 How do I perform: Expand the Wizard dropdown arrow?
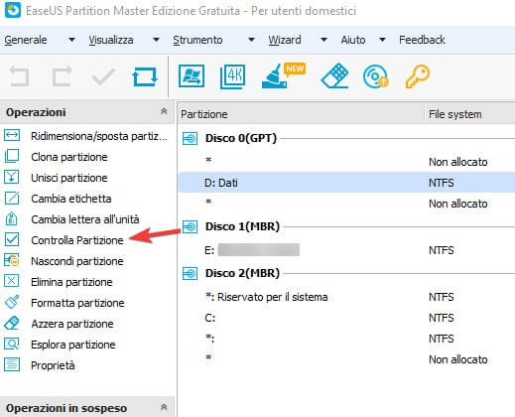[324, 40]
